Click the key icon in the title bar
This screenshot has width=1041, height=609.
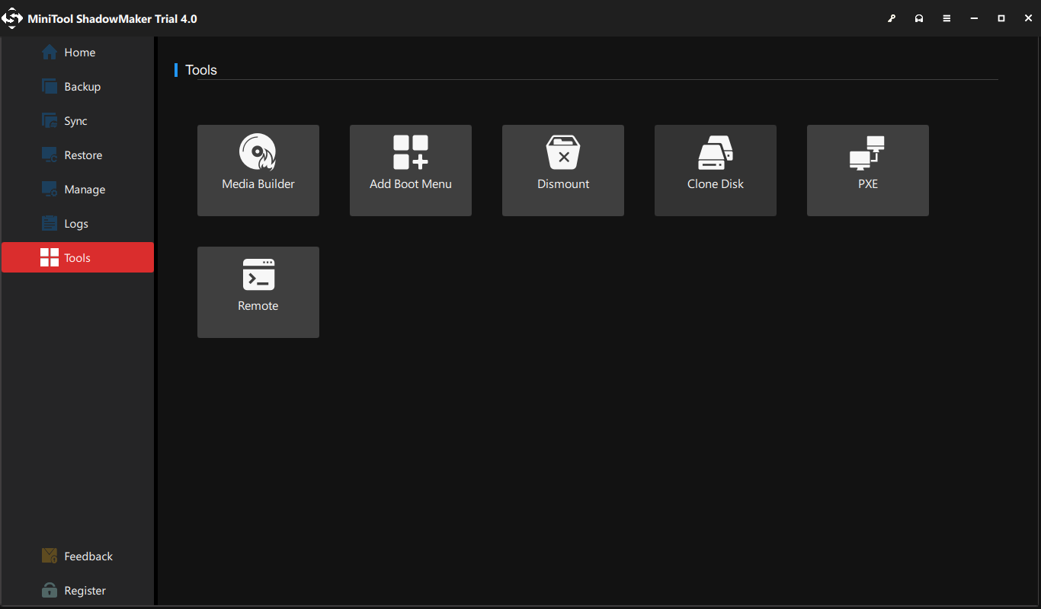click(892, 18)
